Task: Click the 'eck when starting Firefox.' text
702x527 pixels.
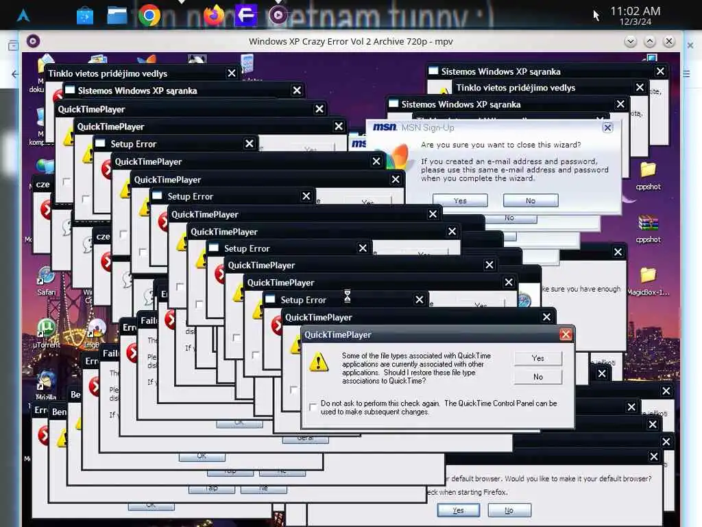Action: [467, 492]
